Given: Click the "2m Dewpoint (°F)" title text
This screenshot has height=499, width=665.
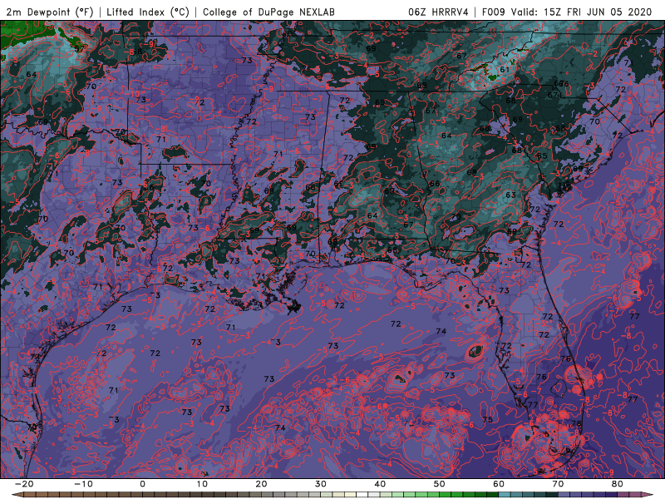Looking at the screenshot, I should click(50, 12).
